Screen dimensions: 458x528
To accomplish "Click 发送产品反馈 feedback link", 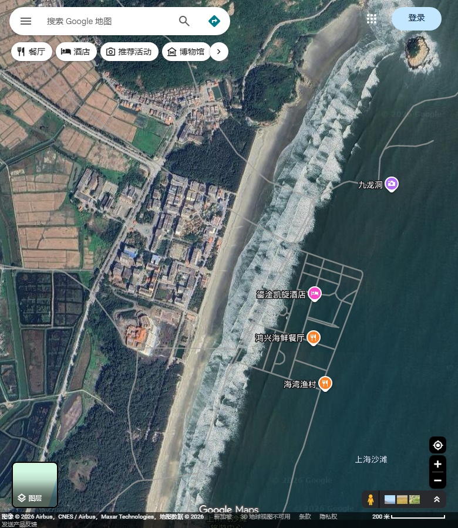I will click(19, 524).
